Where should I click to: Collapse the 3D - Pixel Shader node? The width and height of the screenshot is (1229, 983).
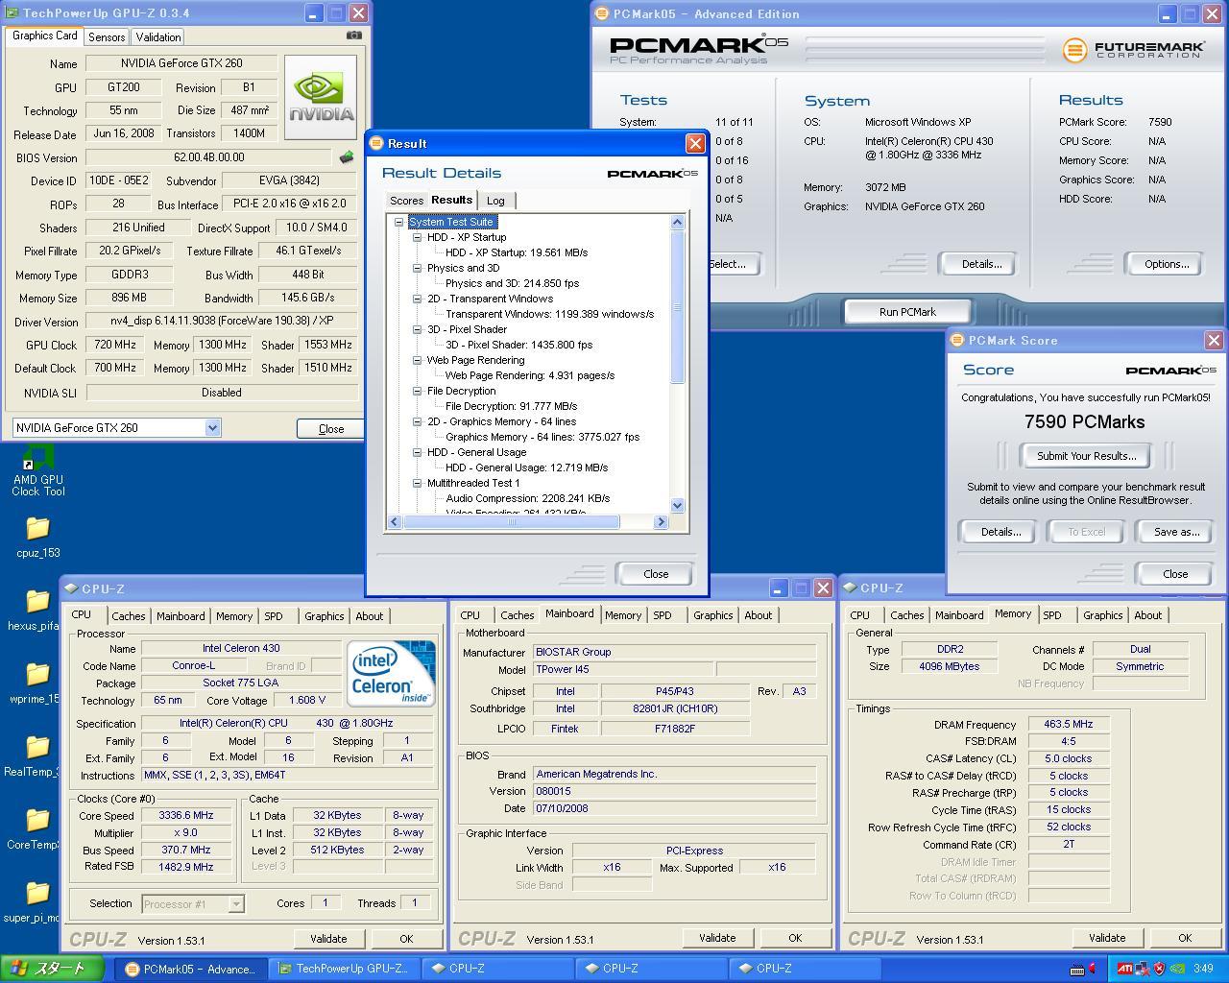point(417,329)
